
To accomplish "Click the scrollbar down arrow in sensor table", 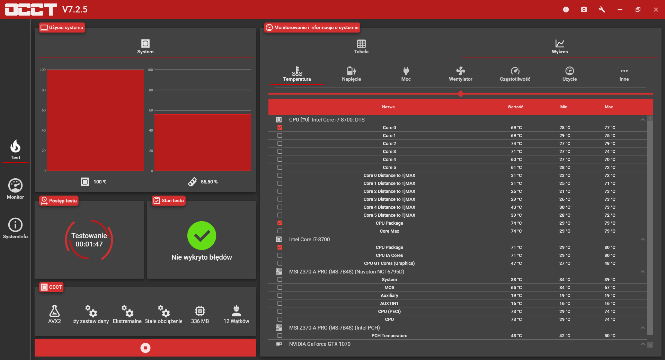I will (x=650, y=345).
